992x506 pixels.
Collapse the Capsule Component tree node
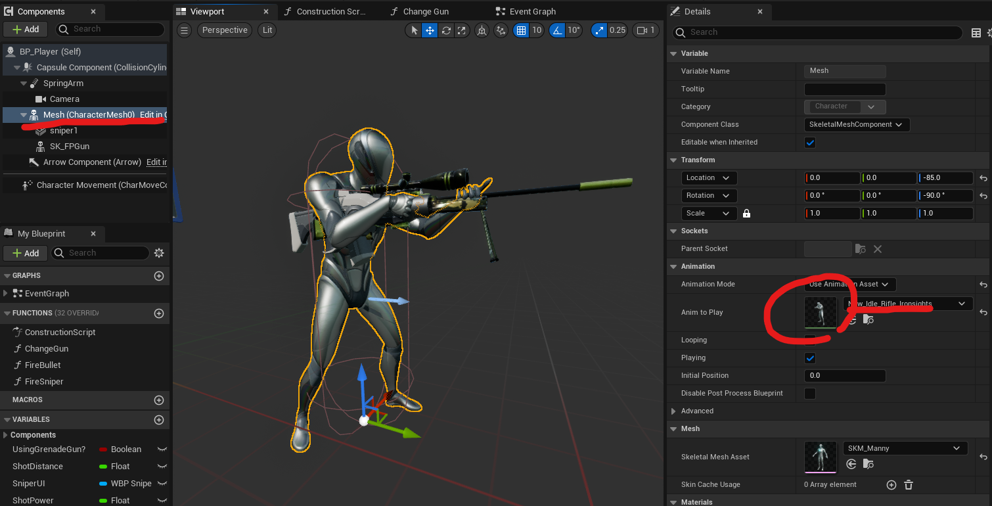click(17, 68)
